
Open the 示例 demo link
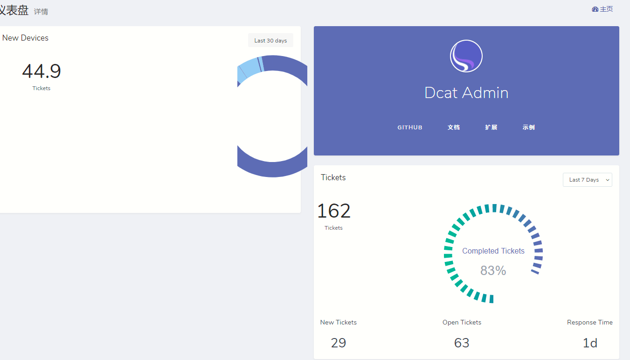click(528, 127)
